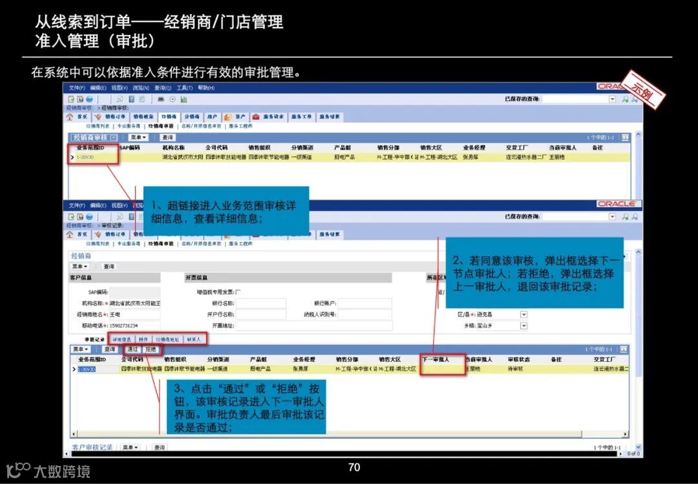Click the 开票地址 input field
698x484 pixels.
pos(314,325)
